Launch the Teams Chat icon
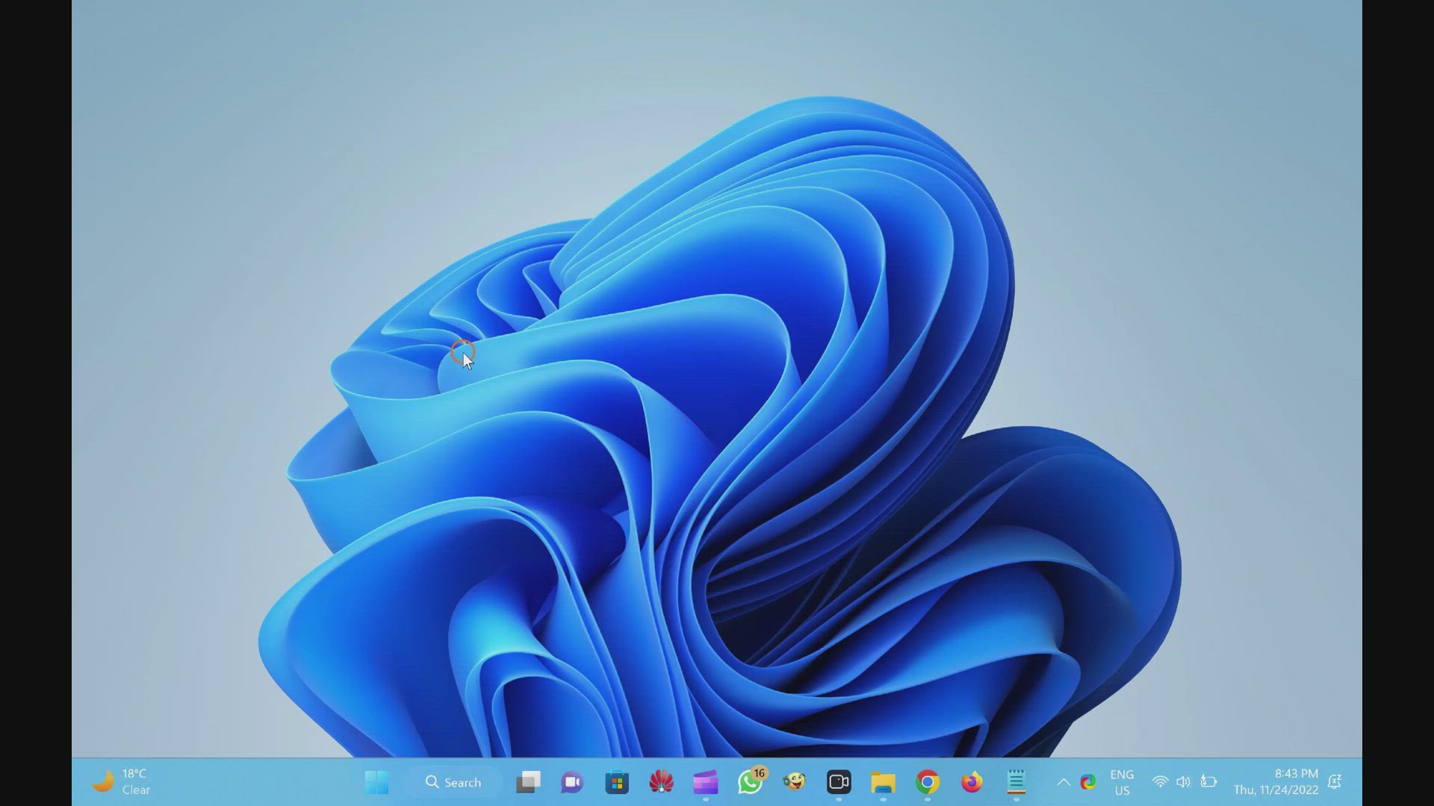 [x=572, y=782]
